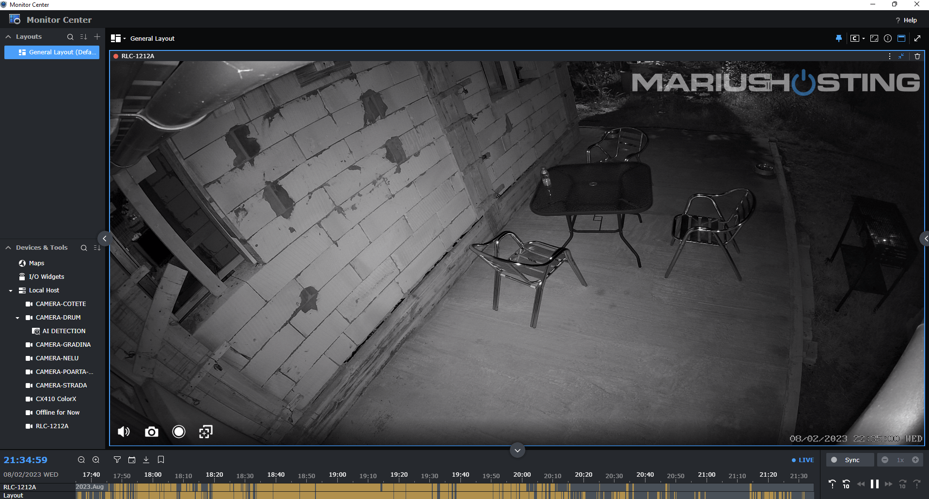Pause the playback

point(875,484)
